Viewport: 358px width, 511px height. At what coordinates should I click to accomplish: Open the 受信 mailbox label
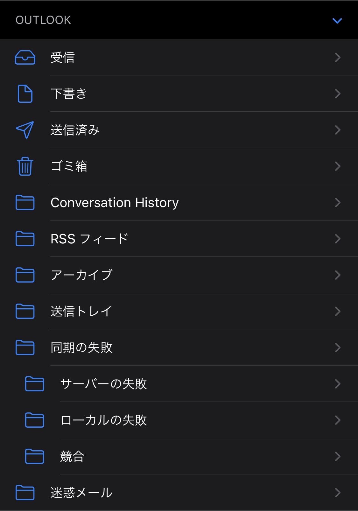pos(63,58)
